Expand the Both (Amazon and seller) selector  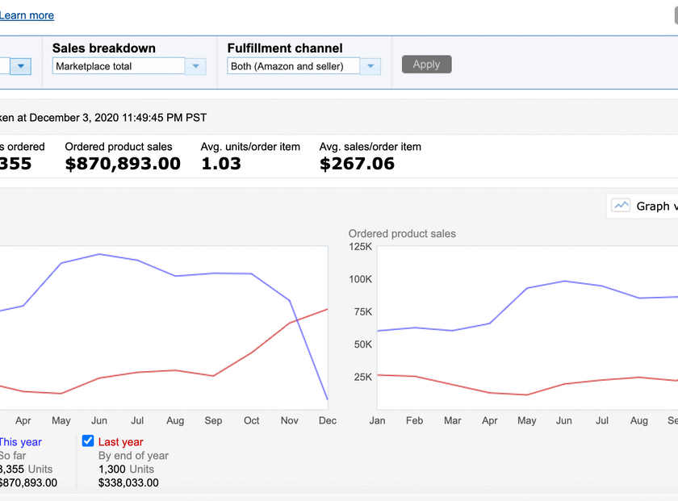pyautogui.click(x=294, y=66)
